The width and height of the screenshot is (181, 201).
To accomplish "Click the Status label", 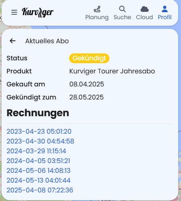I will pyautogui.click(x=17, y=58).
